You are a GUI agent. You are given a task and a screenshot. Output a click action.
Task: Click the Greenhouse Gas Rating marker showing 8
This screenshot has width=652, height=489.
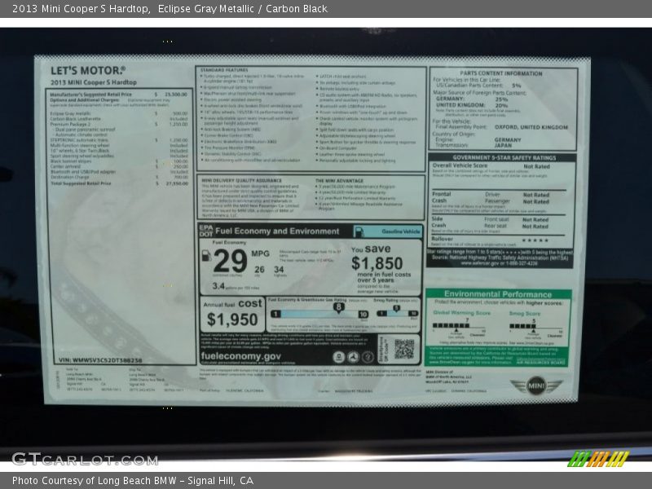[x=338, y=306]
